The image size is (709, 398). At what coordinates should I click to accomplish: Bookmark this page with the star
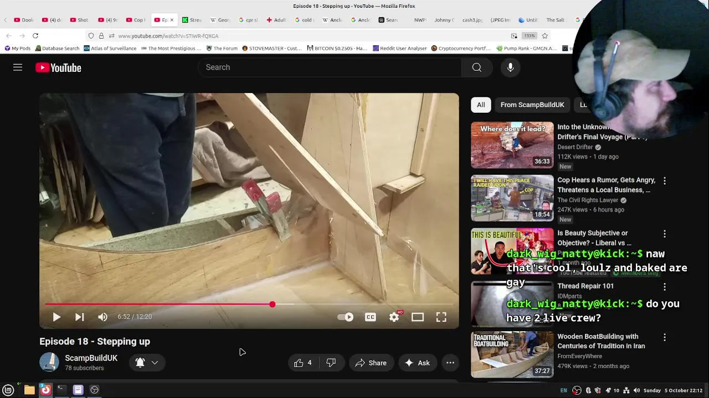click(x=544, y=36)
